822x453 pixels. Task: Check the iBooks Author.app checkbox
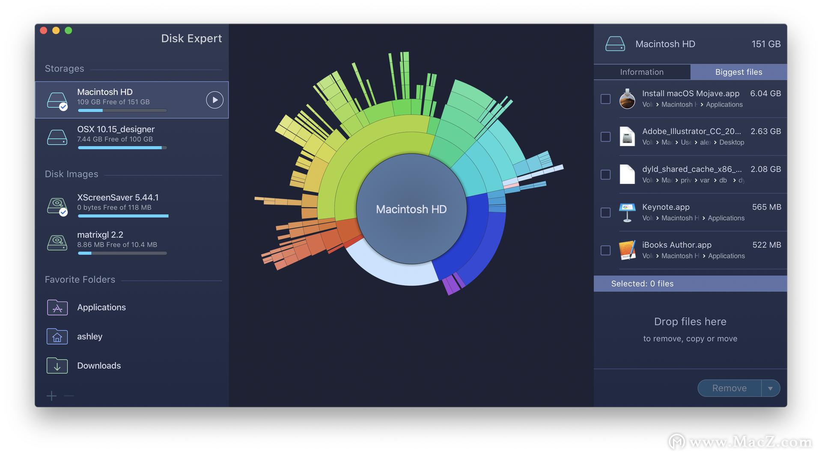pos(605,250)
